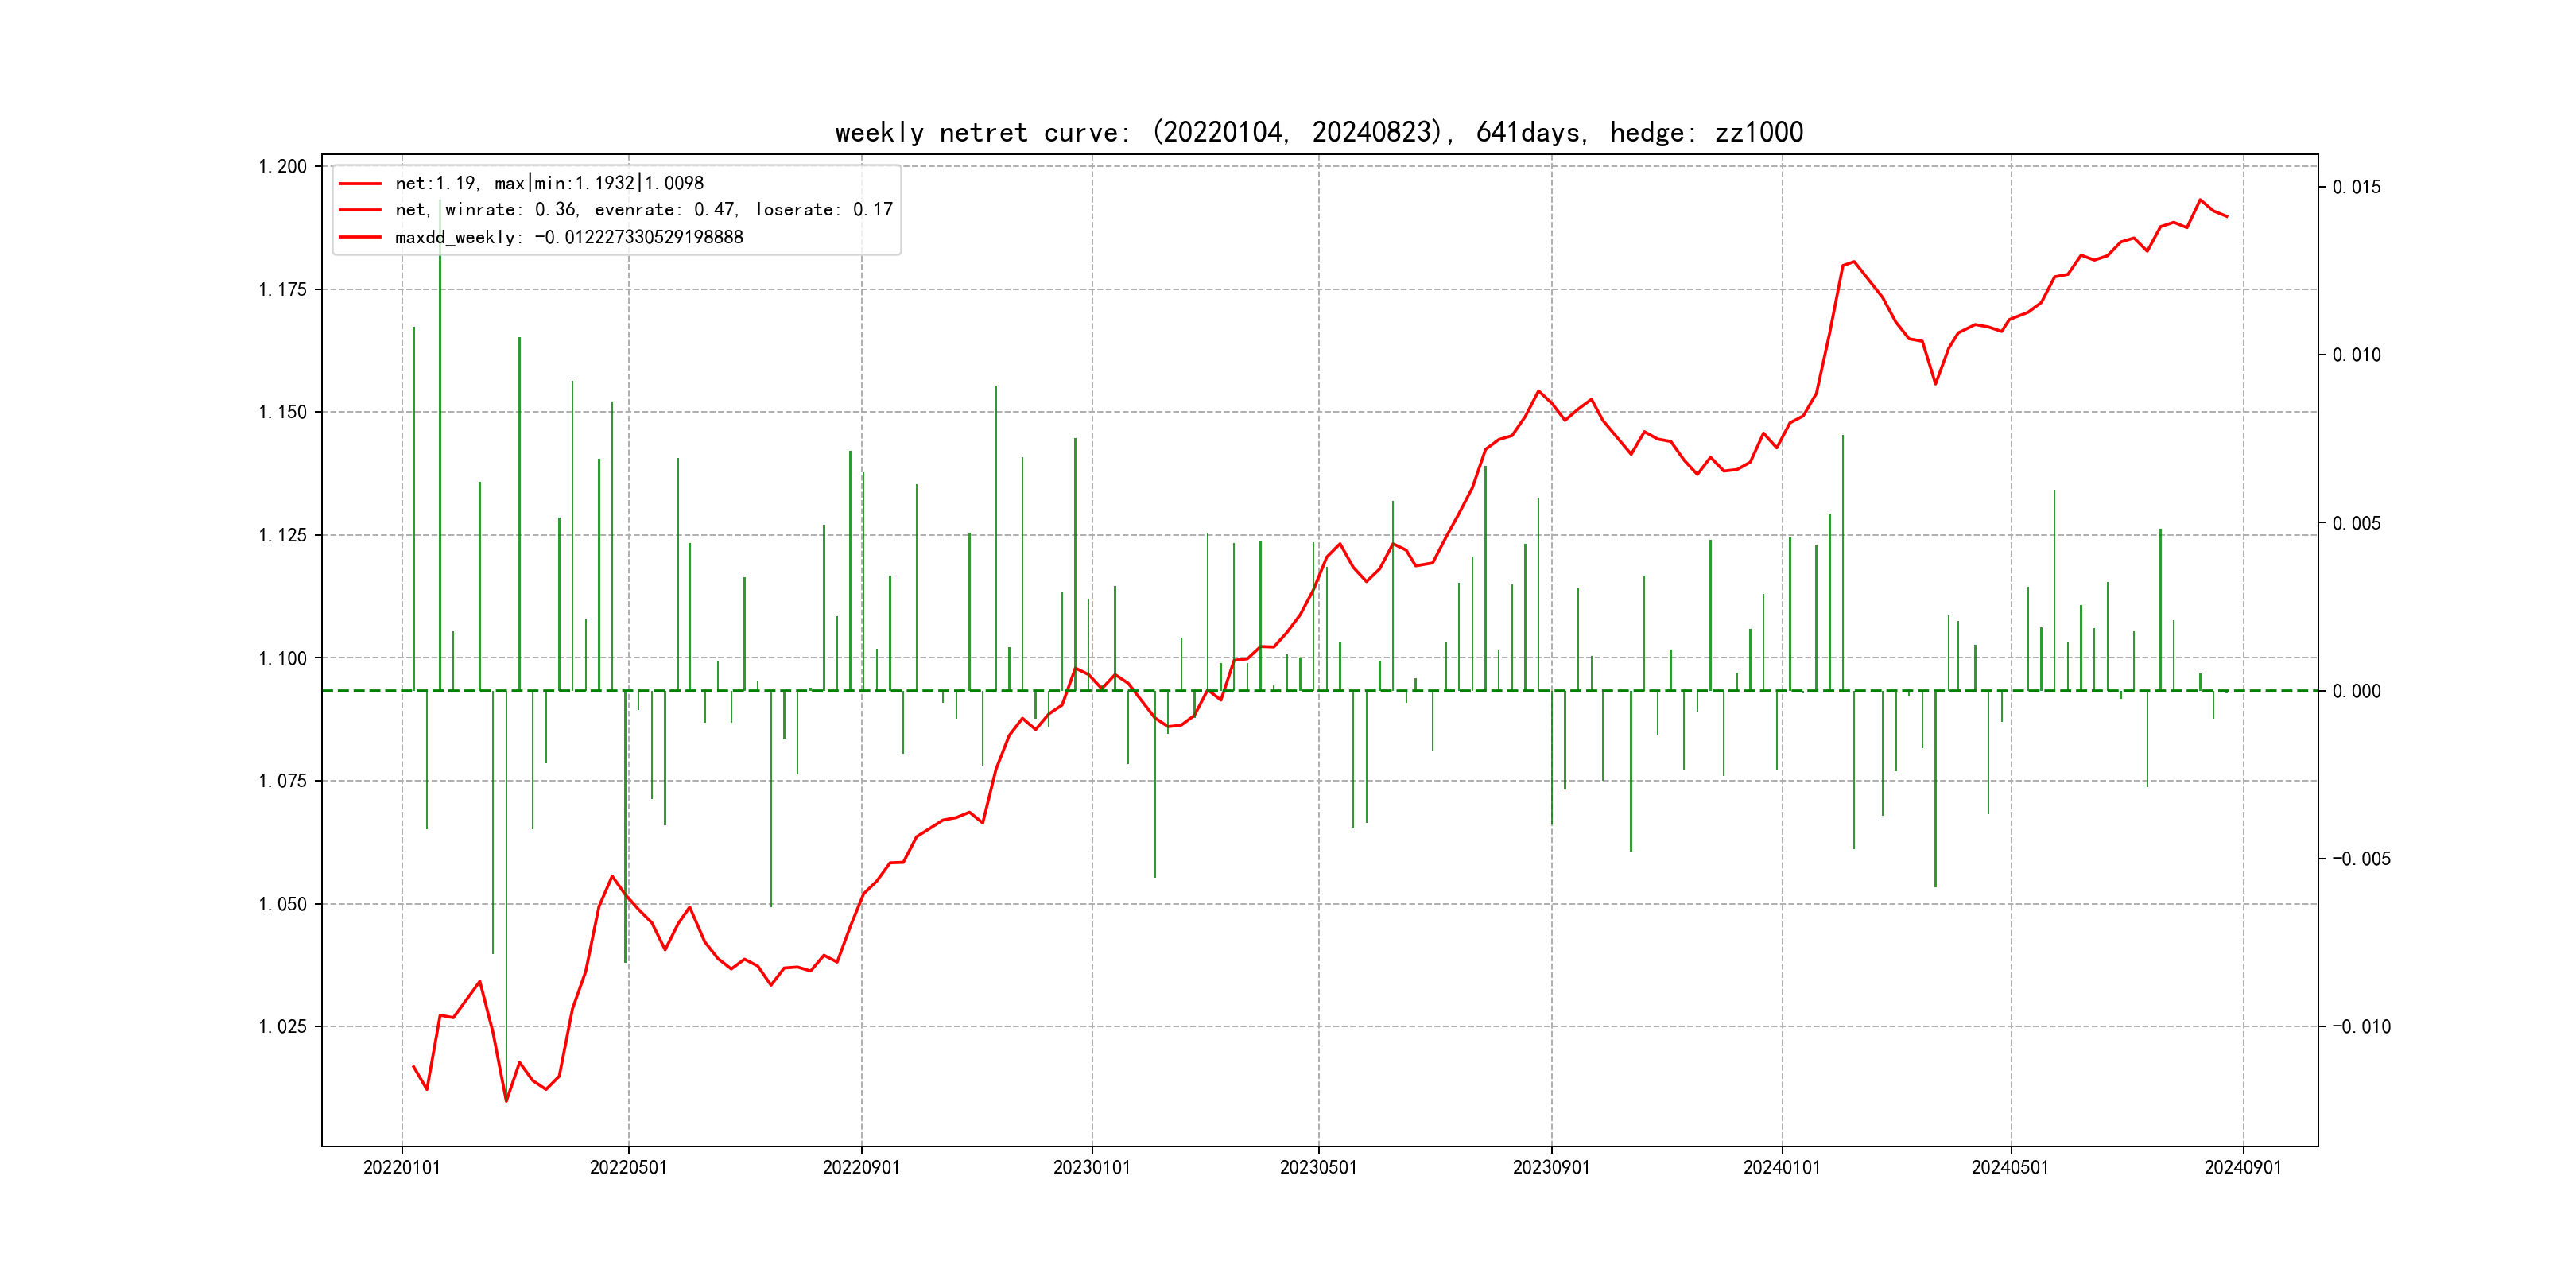This screenshot has width=2576, height=1288.
Task: Click the 20220501 x-axis date label
Action: point(628,1168)
